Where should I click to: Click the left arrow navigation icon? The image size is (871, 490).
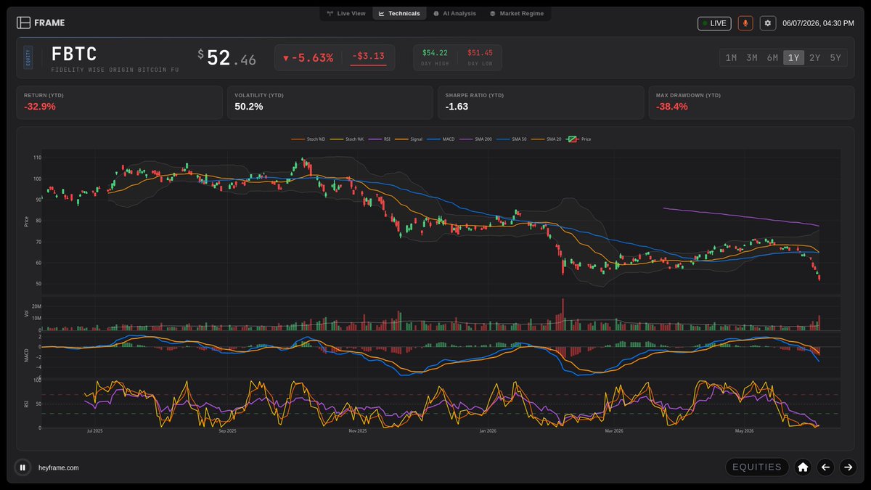point(825,467)
